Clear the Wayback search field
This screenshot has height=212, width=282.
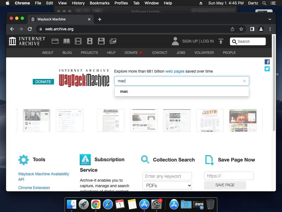pos(244,81)
